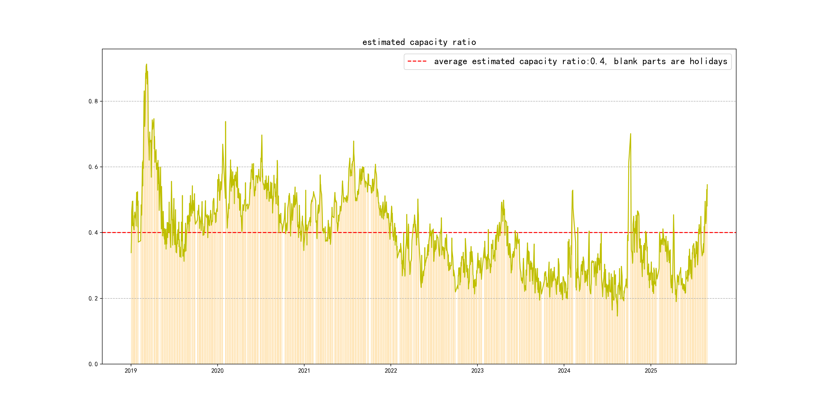Click the 0.6 y-axis tick label
Viewport: 818px width, 409px height.
point(93,167)
